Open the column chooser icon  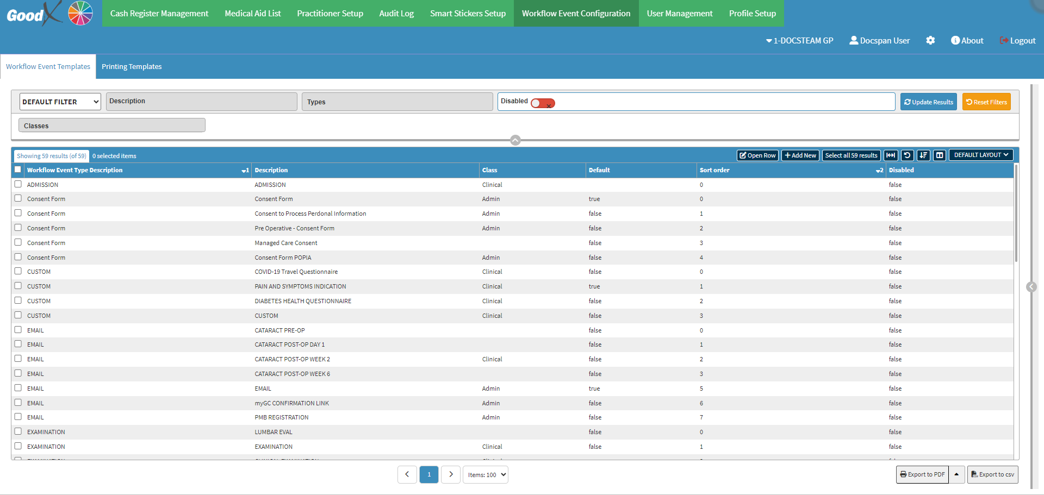pyautogui.click(x=940, y=155)
